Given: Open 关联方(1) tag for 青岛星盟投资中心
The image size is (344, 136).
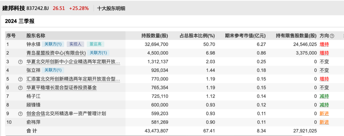Looking at the screenshot, I should point(98,53).
